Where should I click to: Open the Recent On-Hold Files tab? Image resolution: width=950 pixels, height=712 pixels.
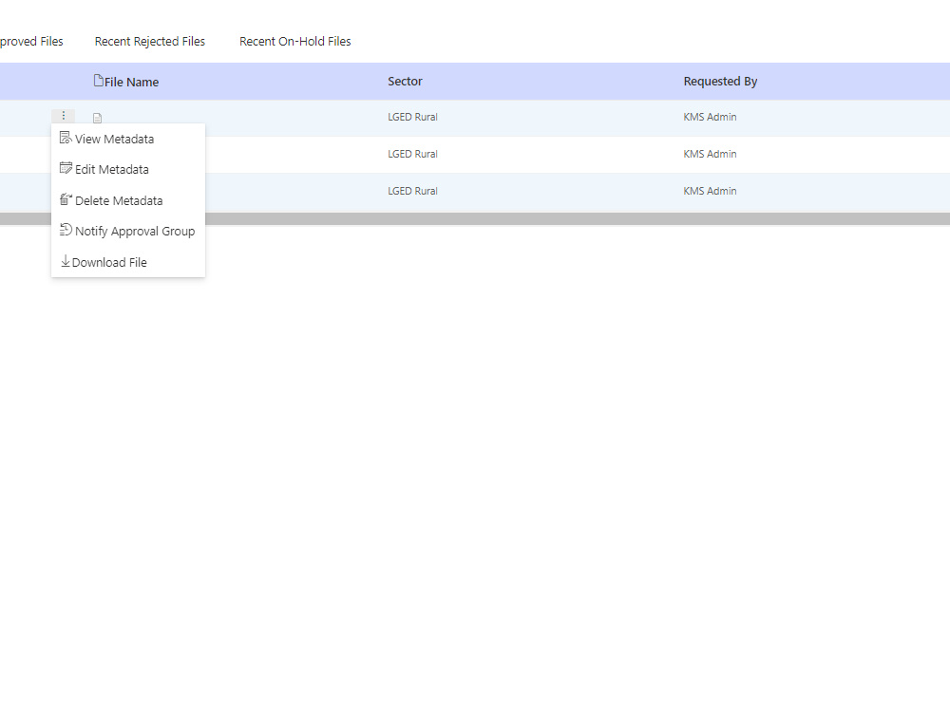pyautogui.click(x=295, y=41)
